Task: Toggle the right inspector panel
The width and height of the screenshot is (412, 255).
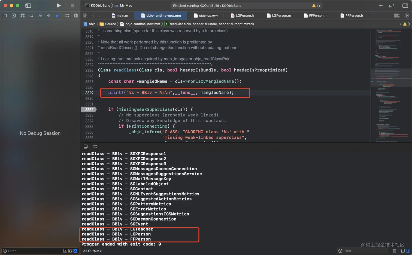Action: (405, 5)
